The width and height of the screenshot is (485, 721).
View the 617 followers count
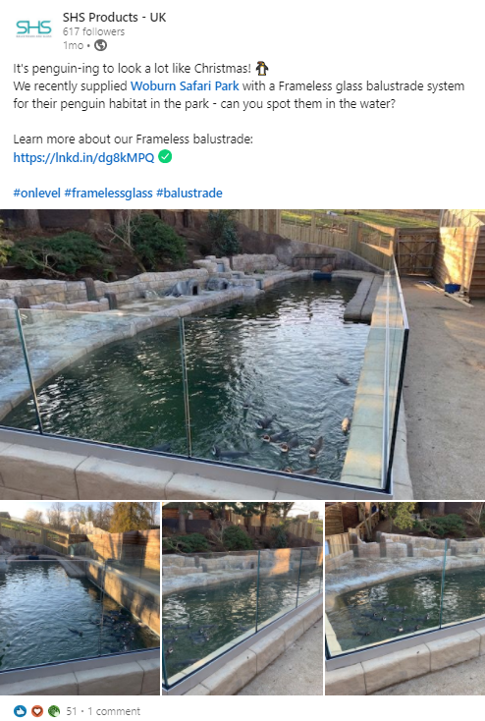[x=94, y=31]
